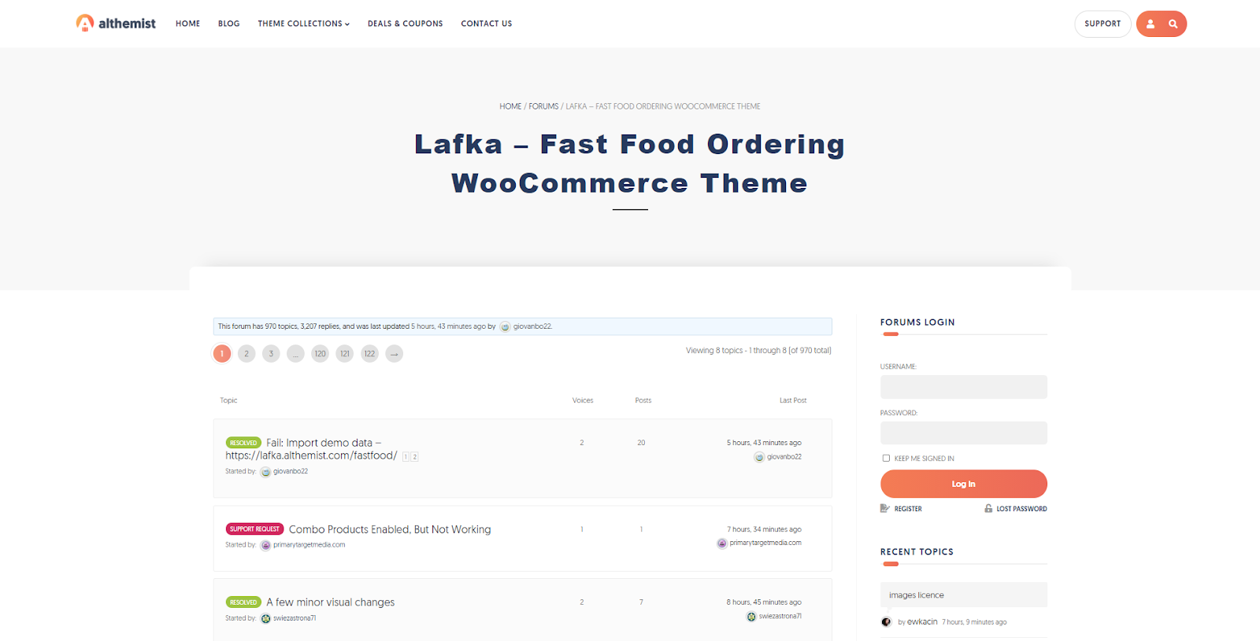Go to page 122 in pagination
Viewport: 1260px width, 641px height.
(x=369, y=354)
